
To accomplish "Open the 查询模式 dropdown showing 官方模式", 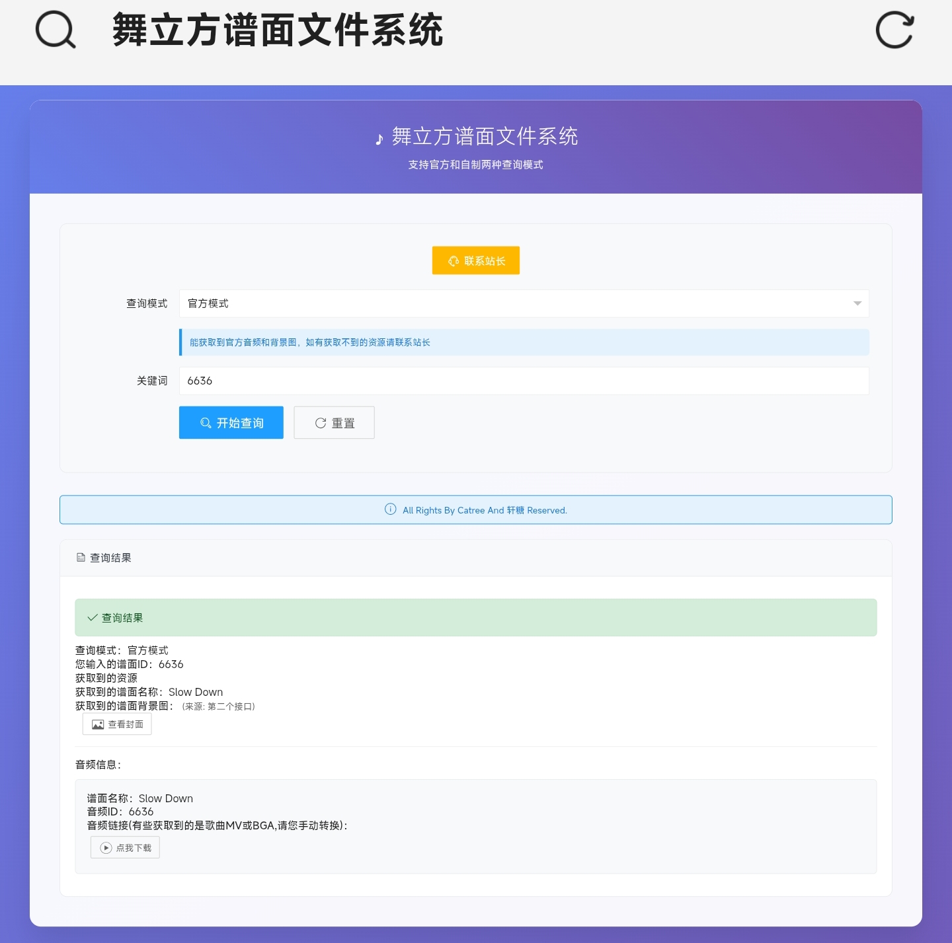I will [524, 303].
